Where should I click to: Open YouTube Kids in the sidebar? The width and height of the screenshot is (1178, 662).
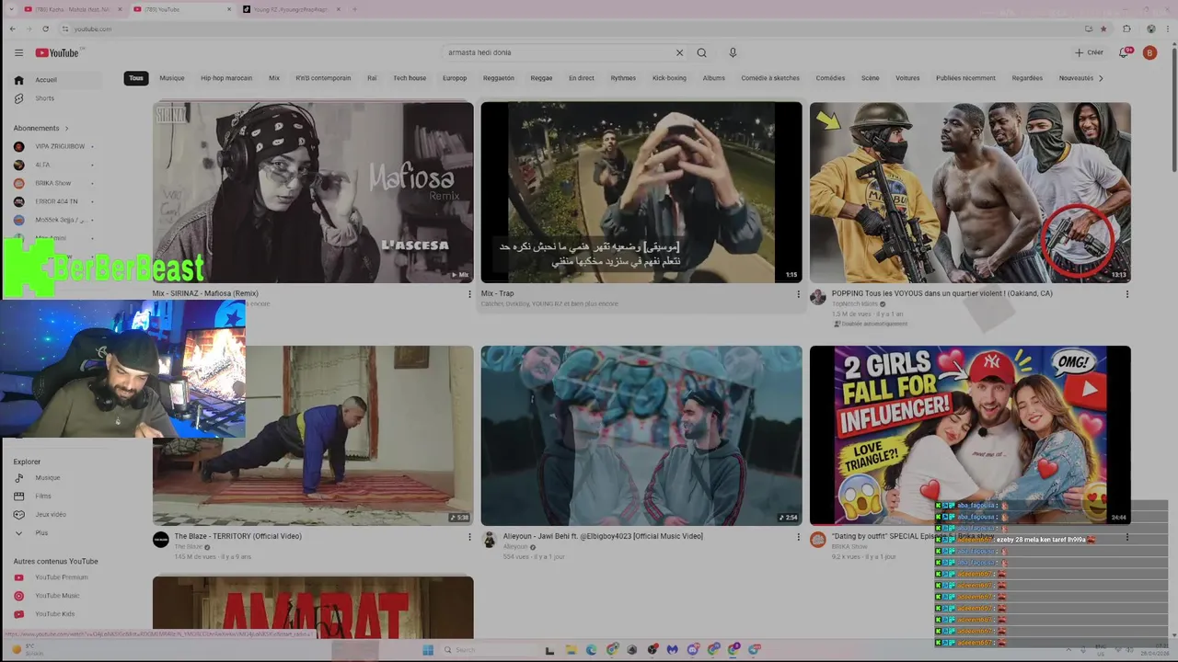57,614
